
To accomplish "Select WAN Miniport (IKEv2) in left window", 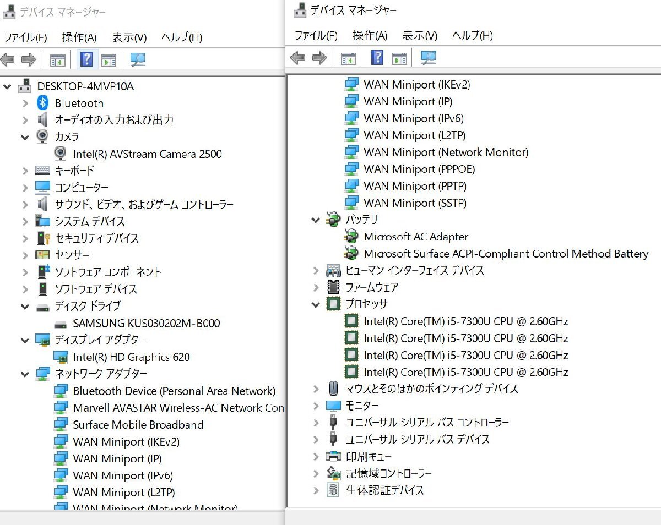I will pos(126,442).
